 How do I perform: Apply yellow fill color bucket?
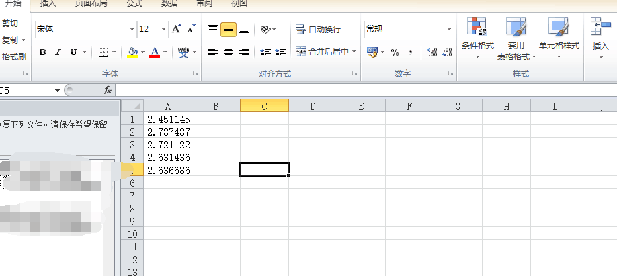132,52
